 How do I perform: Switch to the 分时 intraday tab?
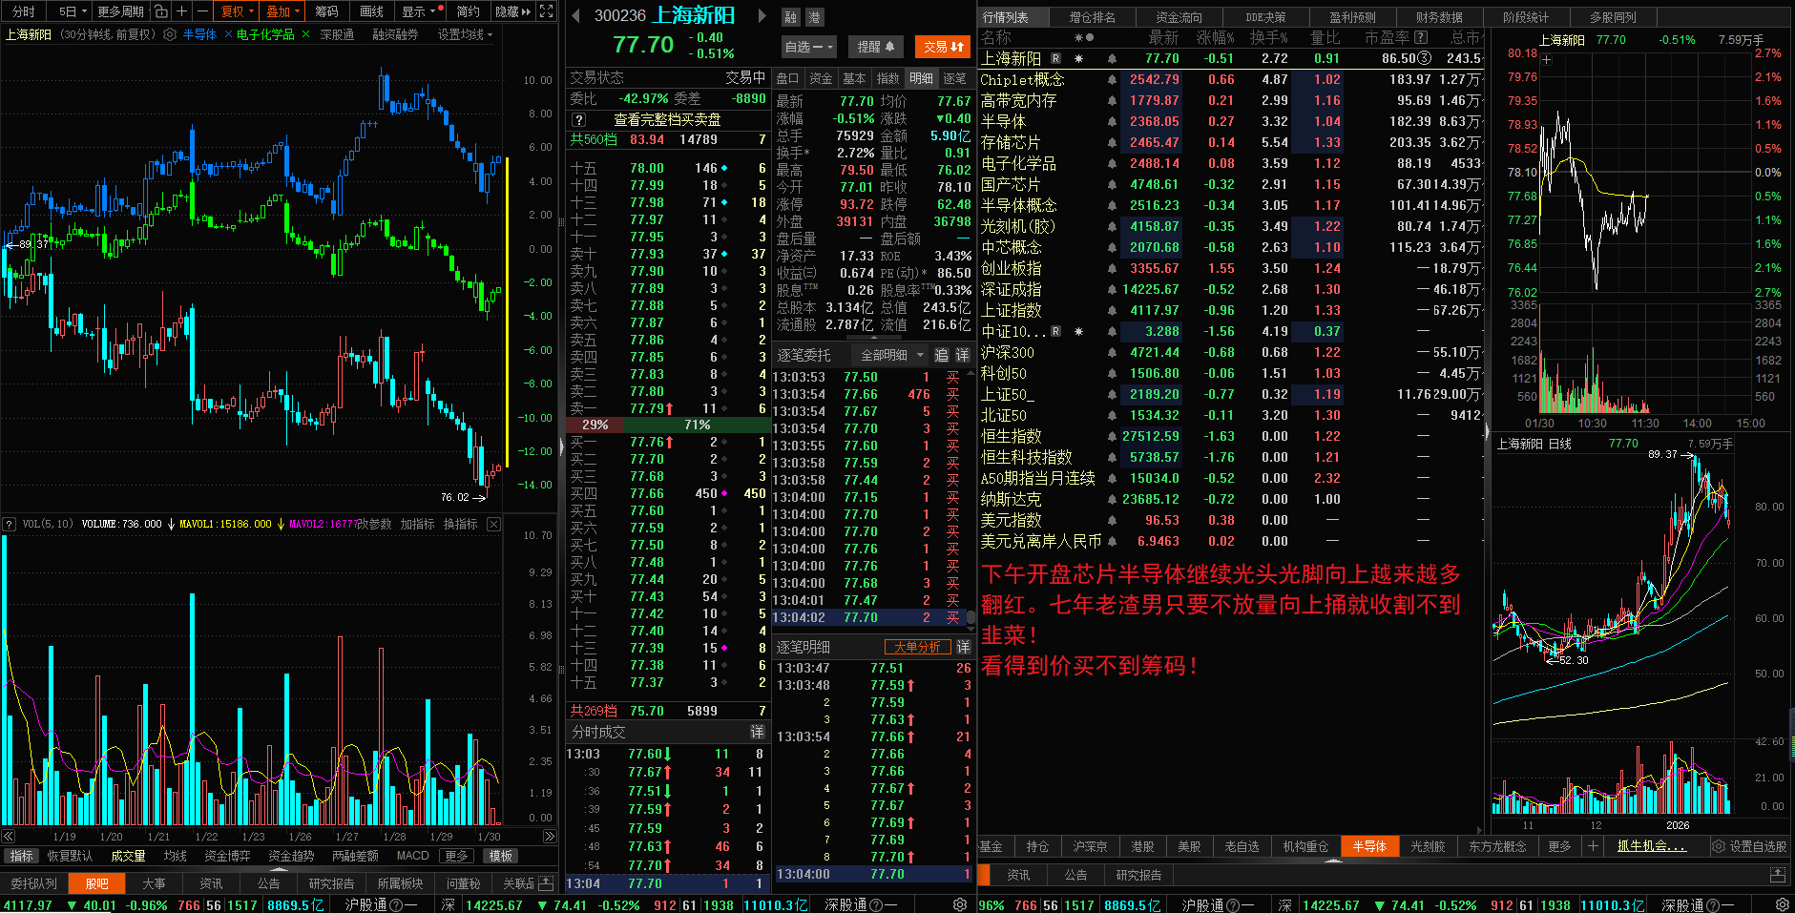pyautogui.click(x=23, y=11)
